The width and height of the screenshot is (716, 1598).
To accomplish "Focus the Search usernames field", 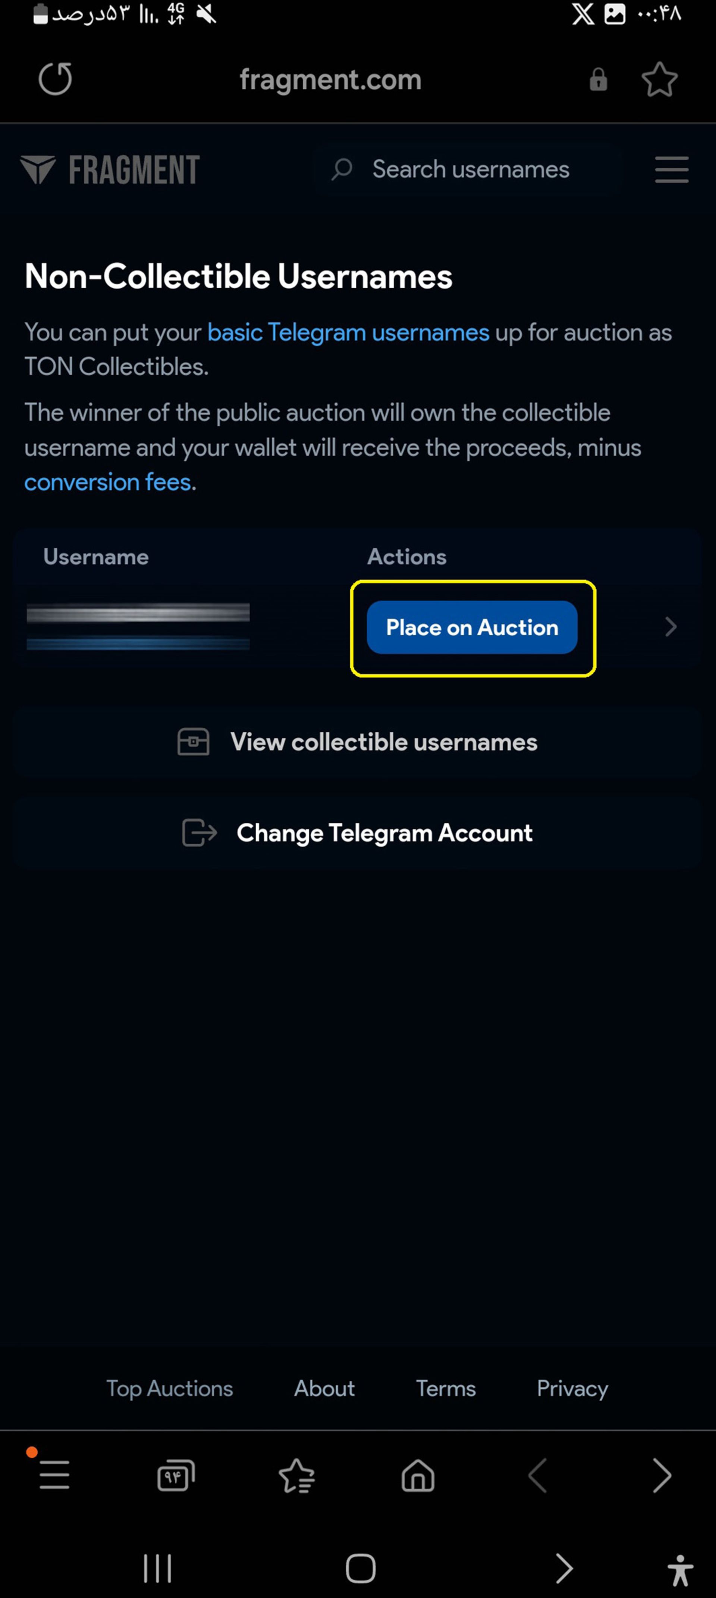I will [x=469, y=169].
